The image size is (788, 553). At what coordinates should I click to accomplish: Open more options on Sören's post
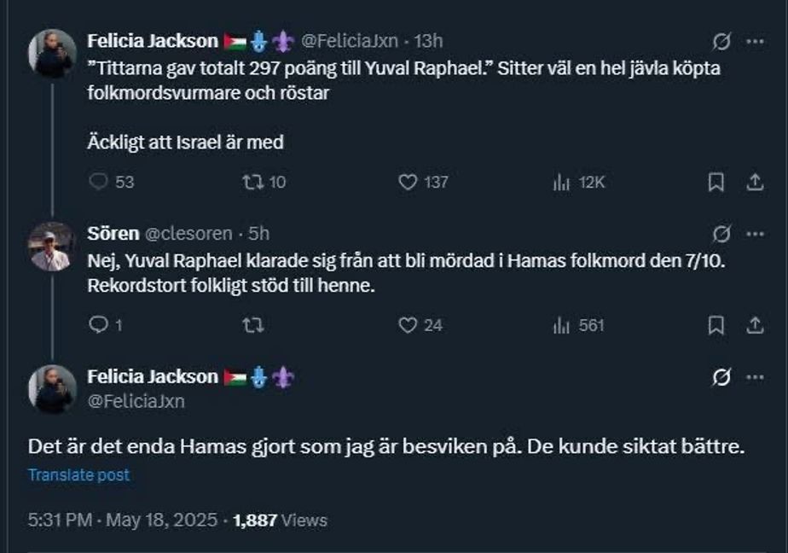pos(755,233)
